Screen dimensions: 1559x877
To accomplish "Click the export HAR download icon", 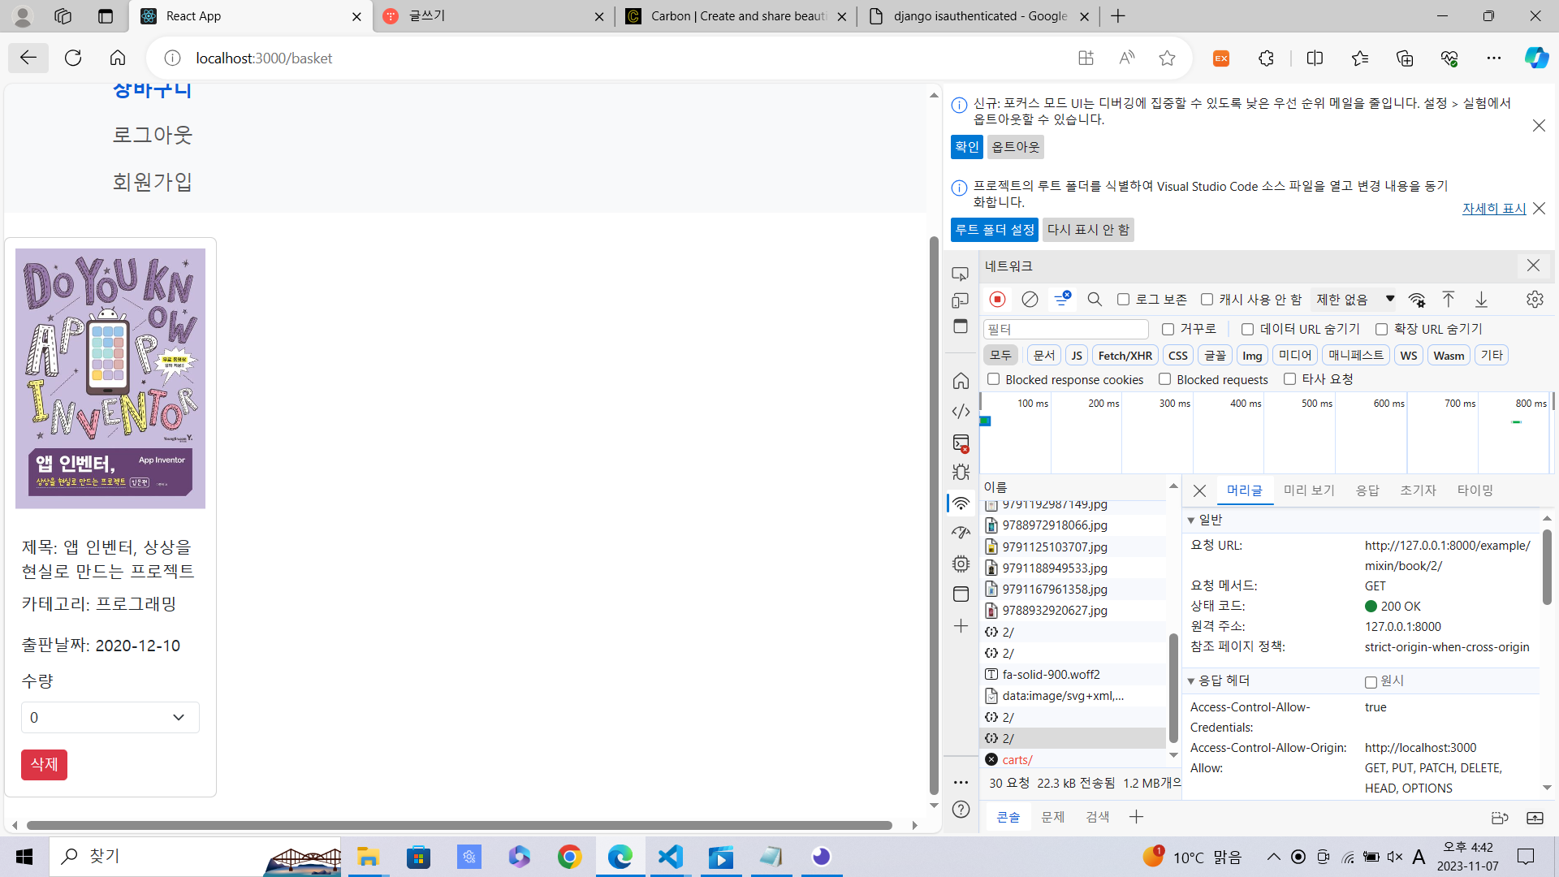I will (1481, 300).
